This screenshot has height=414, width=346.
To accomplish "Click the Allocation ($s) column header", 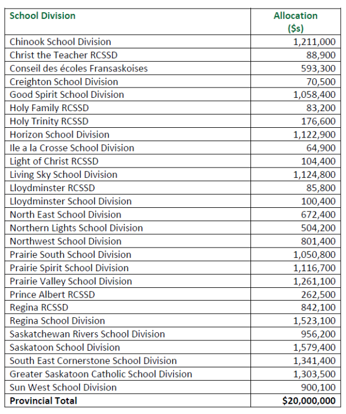I will 295,22.
